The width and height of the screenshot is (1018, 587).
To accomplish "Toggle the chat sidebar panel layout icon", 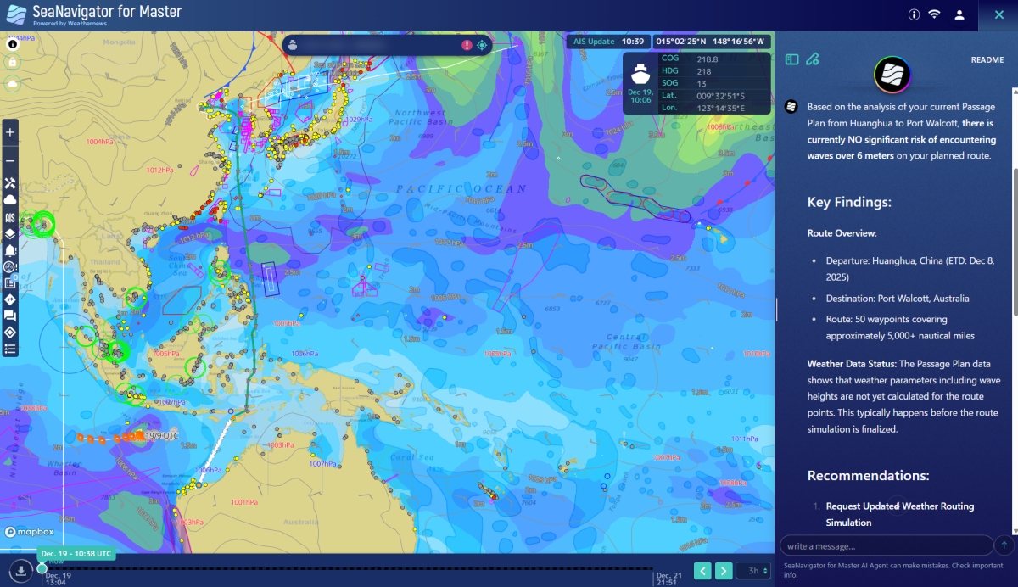I will (x=791, y=59).
